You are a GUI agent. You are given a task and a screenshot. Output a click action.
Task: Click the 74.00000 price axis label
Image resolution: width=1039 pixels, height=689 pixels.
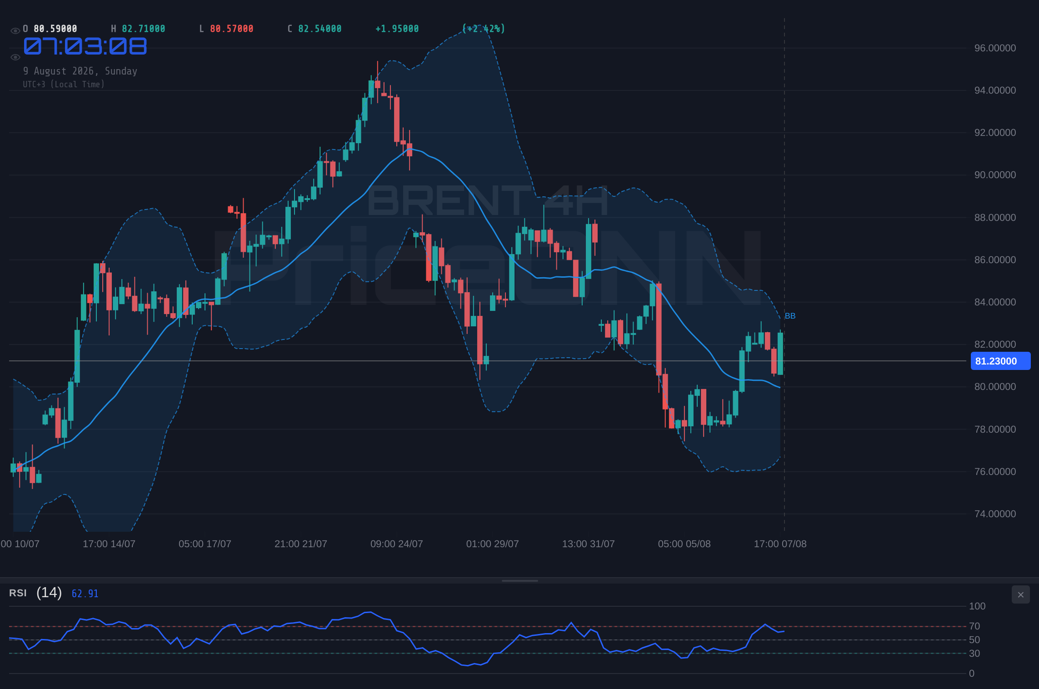point(995,514)
